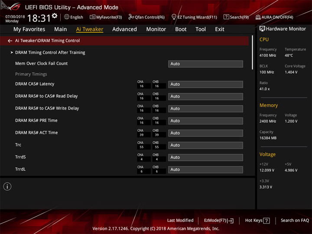Click the TrrdL Auto field

[205, 169]
